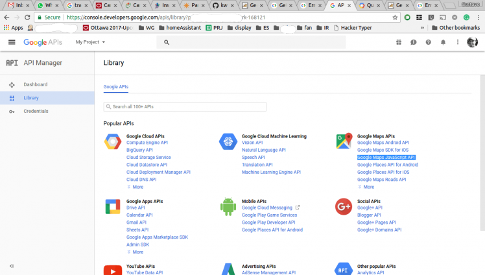
Task: Click the Mobile APIs Android robot icon
Action: (x=228, y=207)
